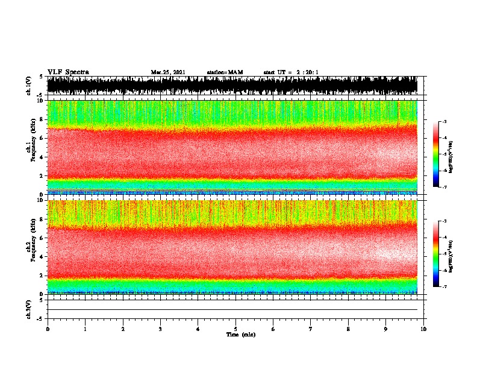Click the "-3" label on ch.1 color bar
The height and width of the screenshot is (369, 477).
point(444,122)
